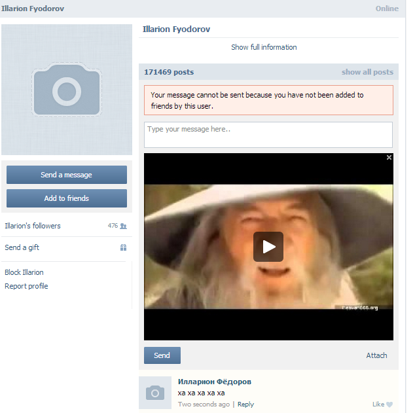Click the large profile photo placeholder
Viewport: 415px width, 413px height.
coord(67,90)
